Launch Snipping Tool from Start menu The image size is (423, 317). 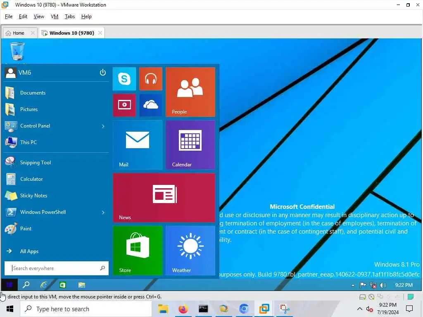(x=56, y=163)
